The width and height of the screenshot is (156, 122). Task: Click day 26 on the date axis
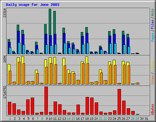[x=123, y=119]
